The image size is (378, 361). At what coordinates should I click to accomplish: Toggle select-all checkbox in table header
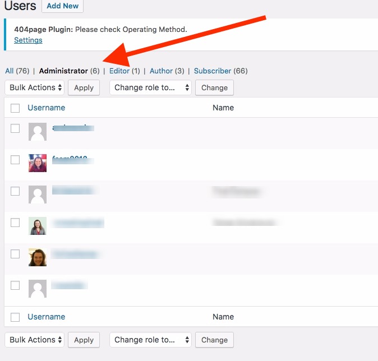[x=15, y=108]
